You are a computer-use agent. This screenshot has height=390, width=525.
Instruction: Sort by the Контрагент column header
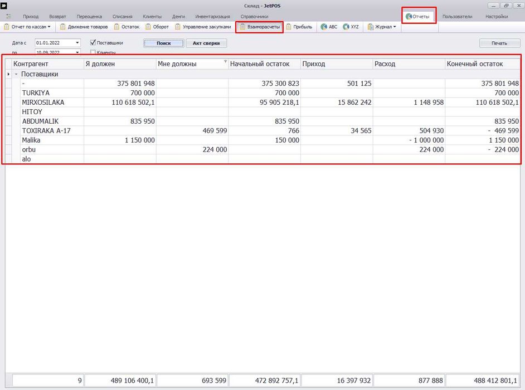pos(48,64)
